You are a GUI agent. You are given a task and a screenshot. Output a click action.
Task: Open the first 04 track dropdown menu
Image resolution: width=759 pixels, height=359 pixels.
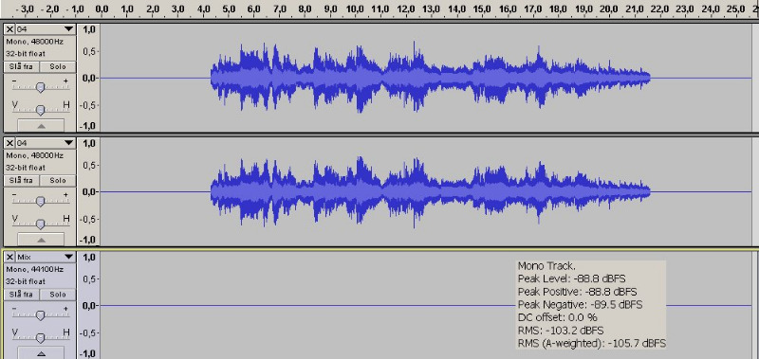point(46,29)
